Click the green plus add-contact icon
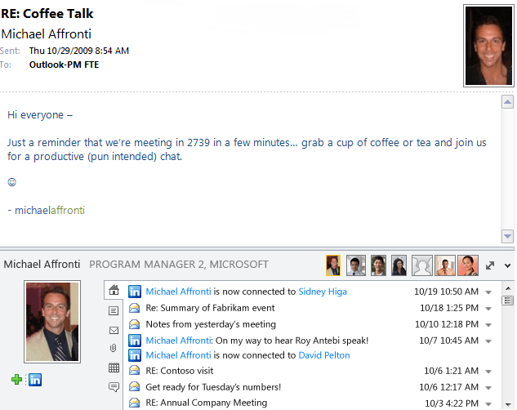The height and width of the screenshot is (410, 517). [x=16, y=379]
